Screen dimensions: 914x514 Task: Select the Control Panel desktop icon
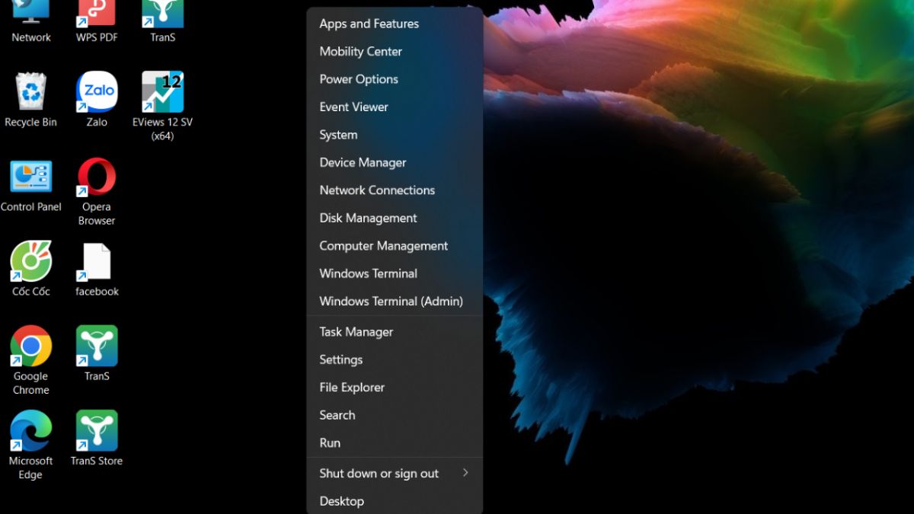31,177
